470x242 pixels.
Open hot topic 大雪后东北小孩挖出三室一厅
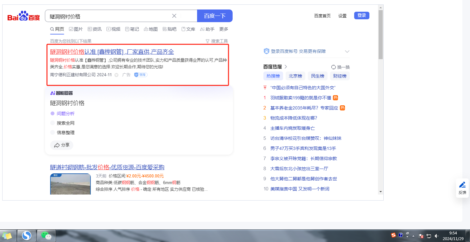tap(299, 169)
